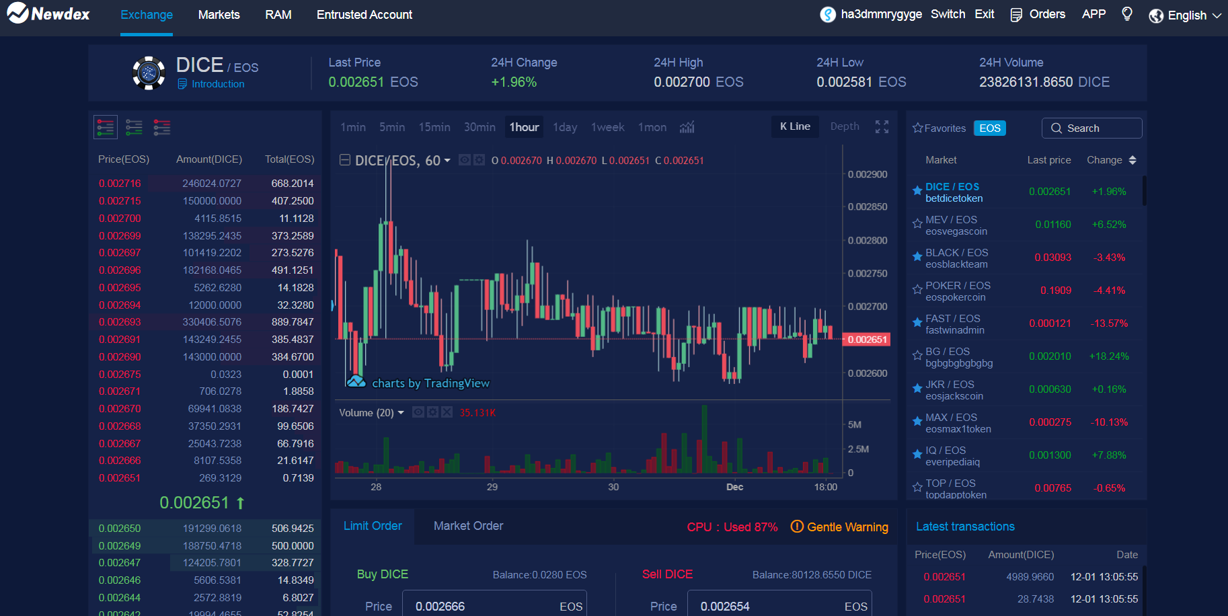Viewport: 1228px width, 616px height.
Task: Open the APP link
Action: (1093, 14)
